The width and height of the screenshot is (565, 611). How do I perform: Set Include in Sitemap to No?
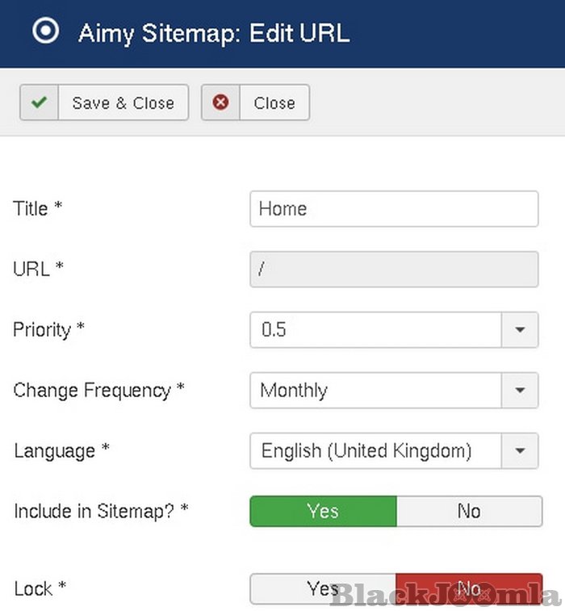click(x=469, y=511)
